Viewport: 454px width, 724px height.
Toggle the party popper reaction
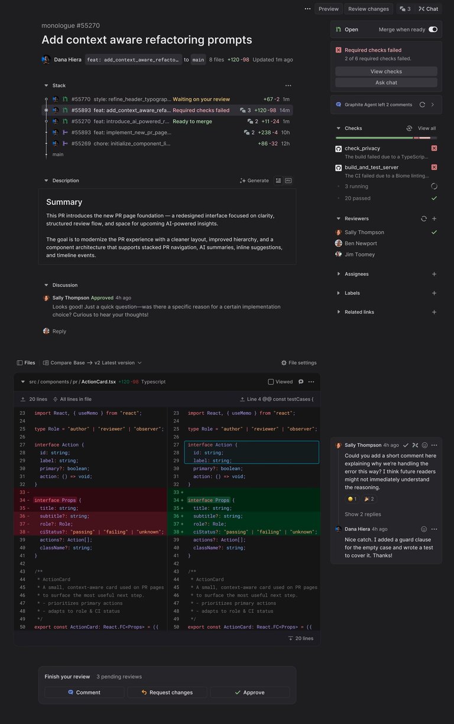[x=369, y=499]
